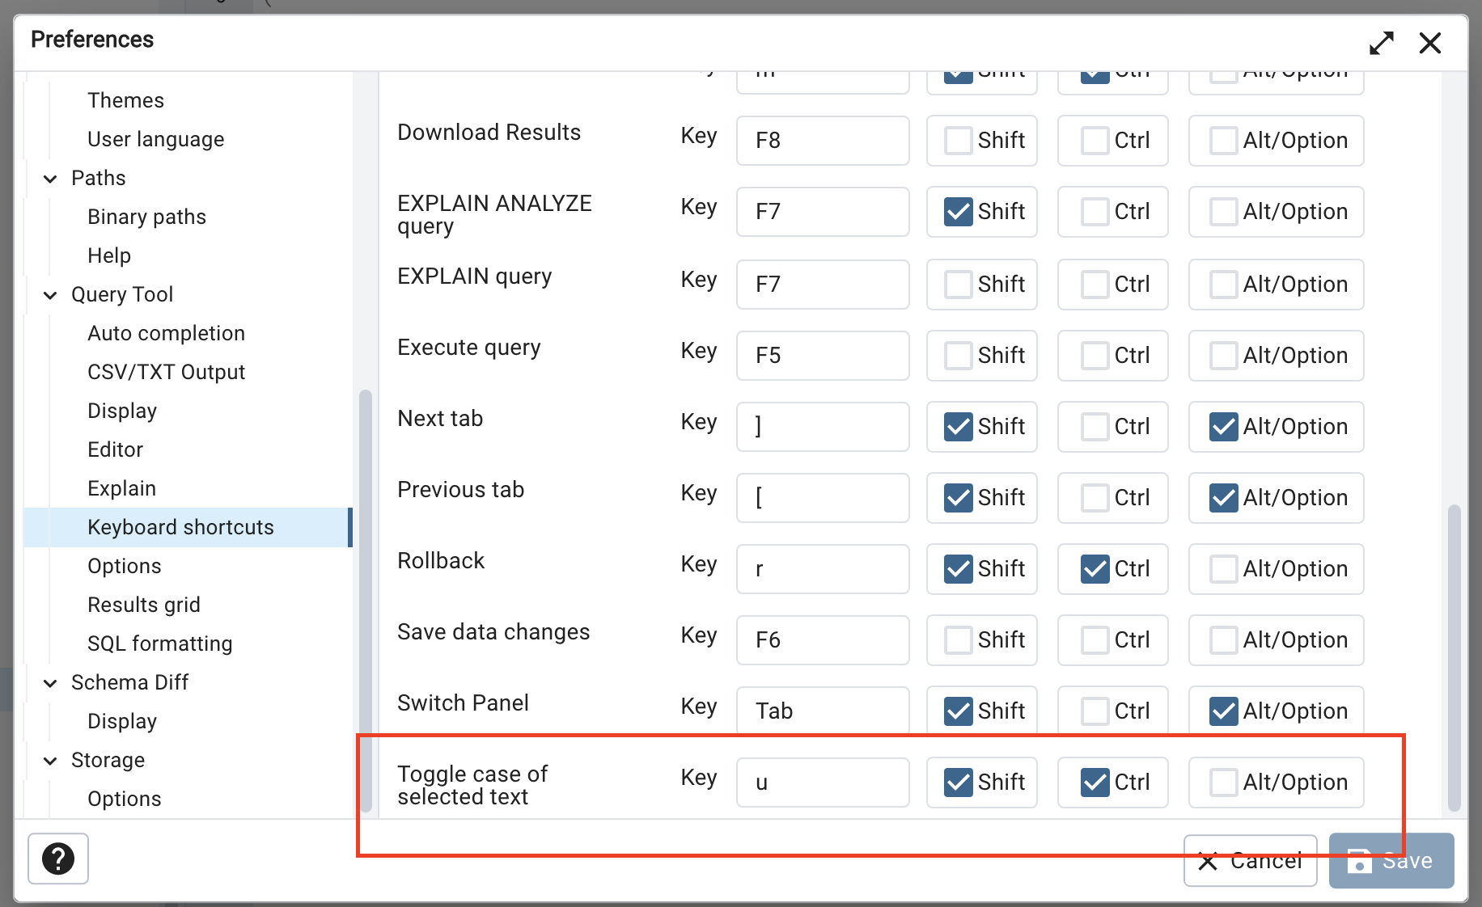This screenshot has height=907, width=1482.
Task: Save the preference changes
Action: (x=1391, y=860)
